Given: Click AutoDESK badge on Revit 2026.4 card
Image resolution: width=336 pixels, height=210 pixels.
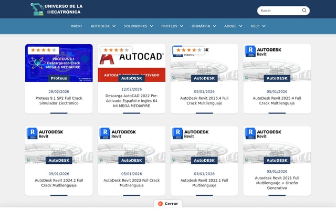Looking at the screenshot, I should [204, 78].
